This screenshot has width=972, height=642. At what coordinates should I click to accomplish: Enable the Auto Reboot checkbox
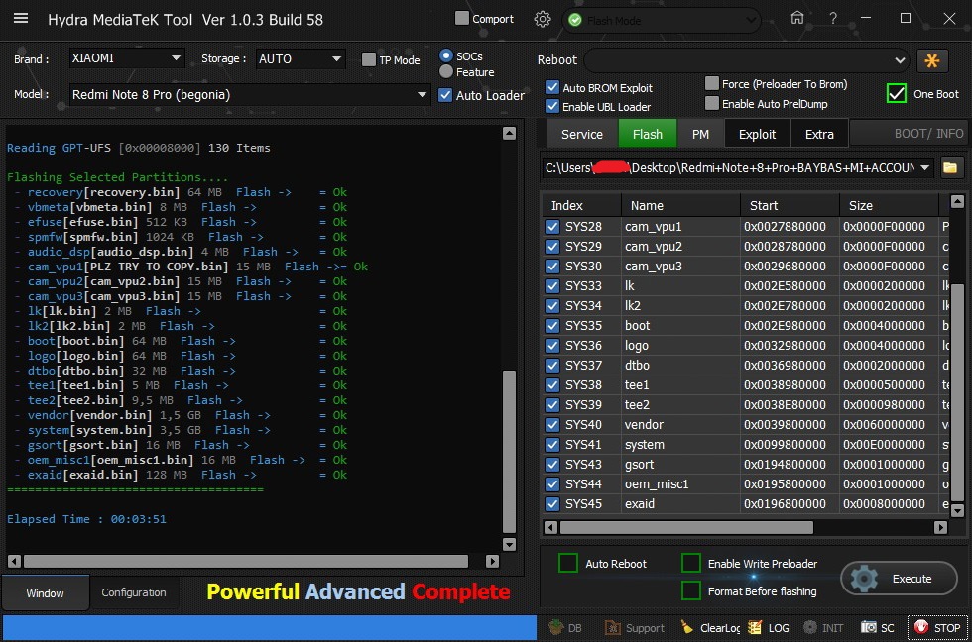coord(568,564)
